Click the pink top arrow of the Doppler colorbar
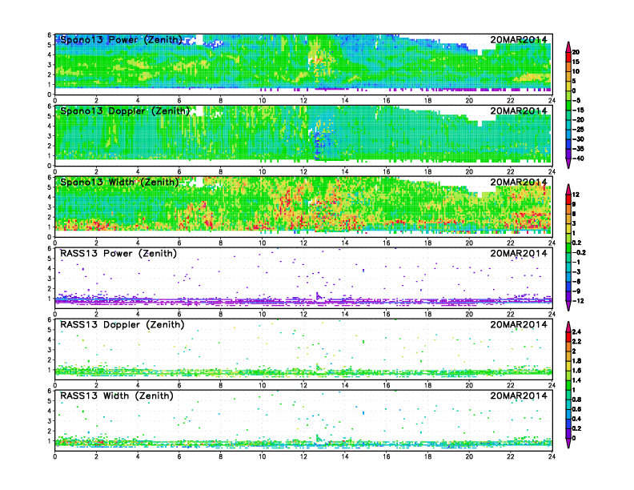 click(x=568, y=190)
